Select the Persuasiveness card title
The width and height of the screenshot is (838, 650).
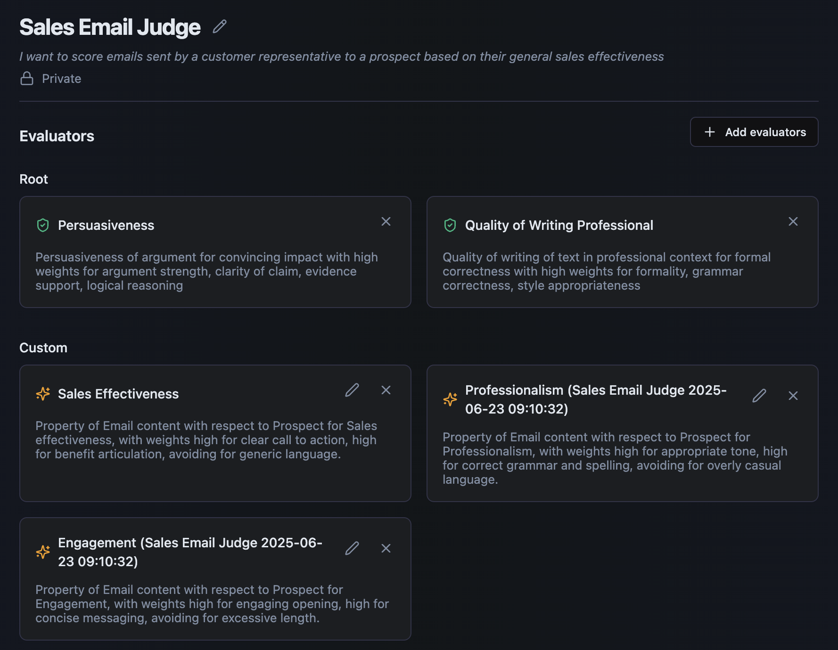[106, 225]
